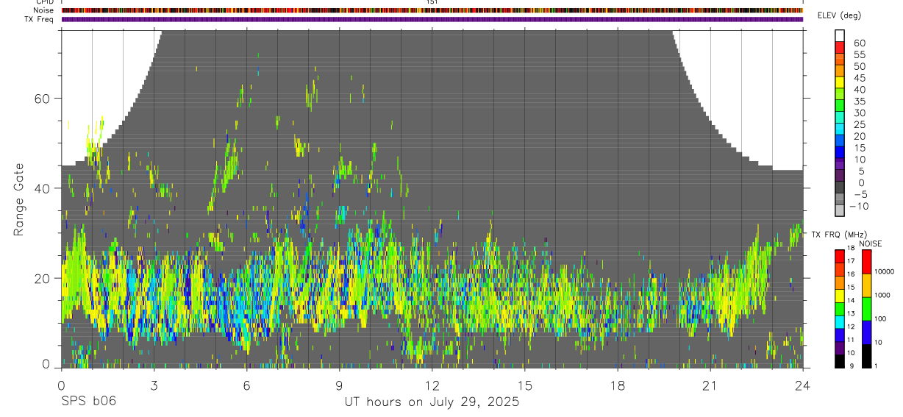Click the "11" label on the TX FRQ scale
This screenshot has height=417, width=903.
click(852, 340)
